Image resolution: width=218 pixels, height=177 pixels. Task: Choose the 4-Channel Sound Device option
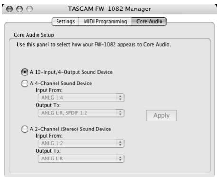pos(25,84)
